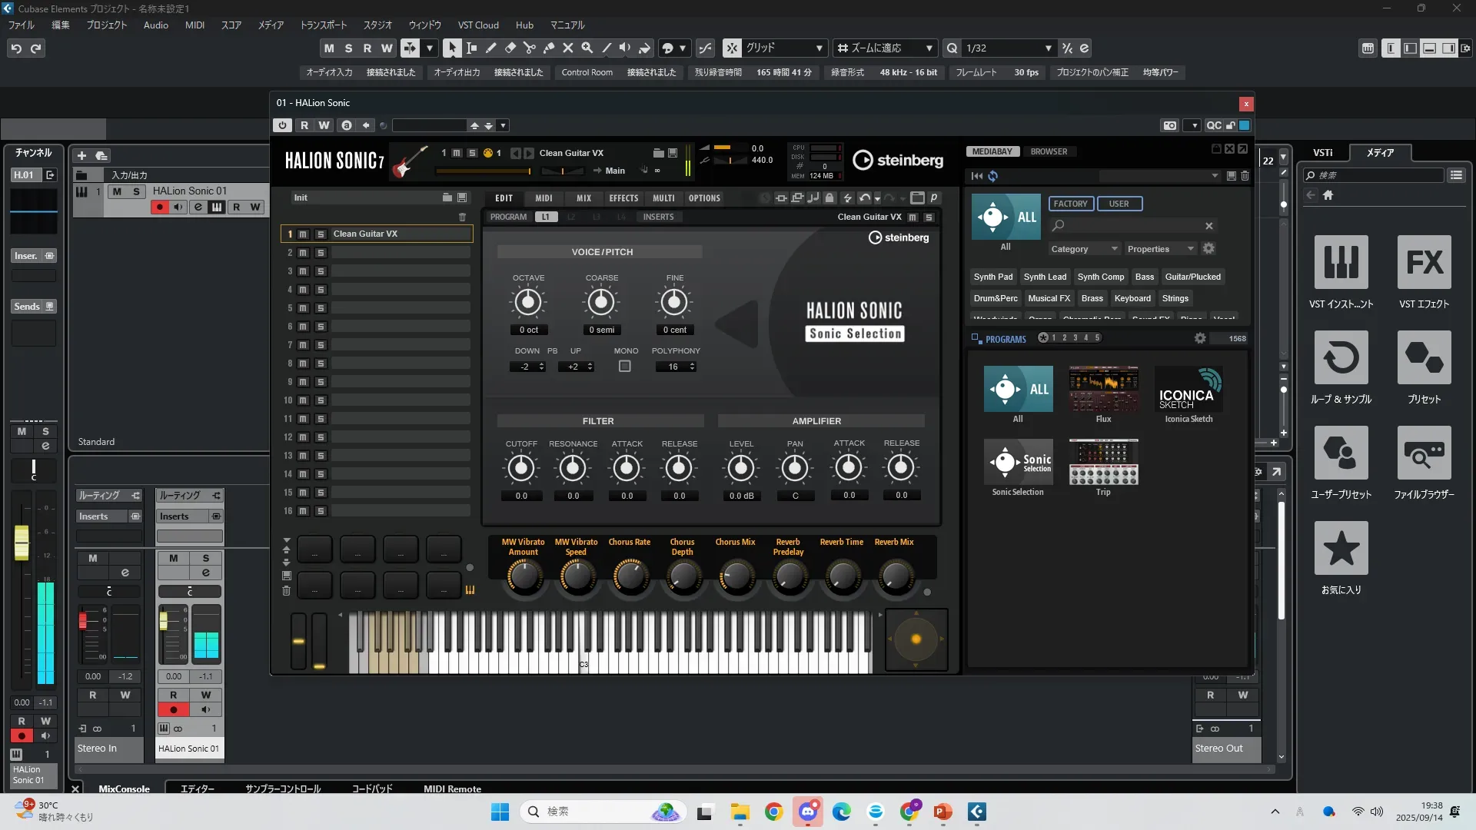This screenshot has width=1476, height=830.
Task: Open the Audio menu
Action: [155, 25]
